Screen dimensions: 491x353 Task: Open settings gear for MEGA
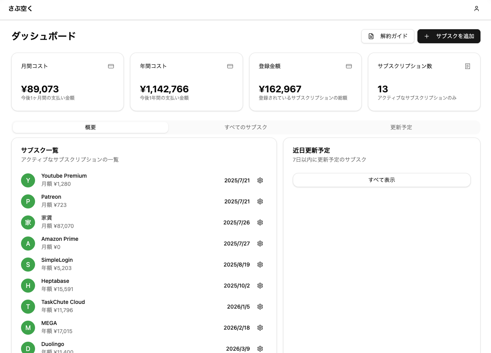point(260,328)
